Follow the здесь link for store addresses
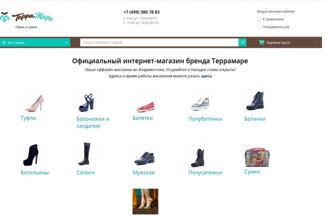This screenshot has height=217, width=326. pyautogui.click(x=206, y=76)
